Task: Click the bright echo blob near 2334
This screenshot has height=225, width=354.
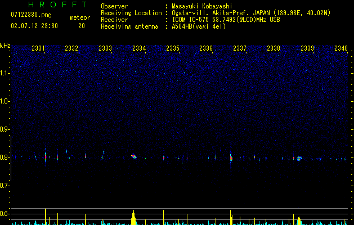Action: tap(134, 156)
